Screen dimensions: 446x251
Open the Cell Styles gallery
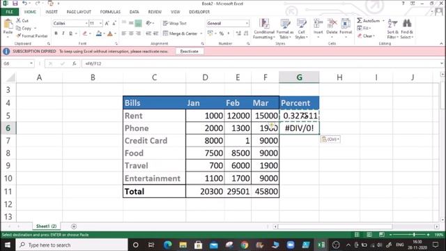coord(301,29)
